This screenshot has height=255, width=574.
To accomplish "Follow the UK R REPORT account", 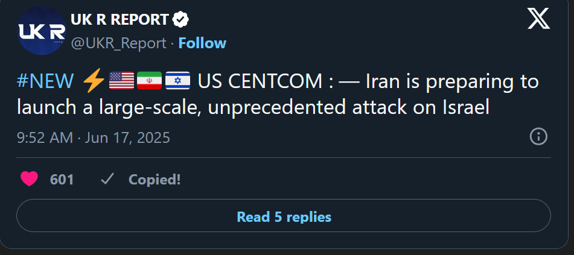I will pos(202,43).
